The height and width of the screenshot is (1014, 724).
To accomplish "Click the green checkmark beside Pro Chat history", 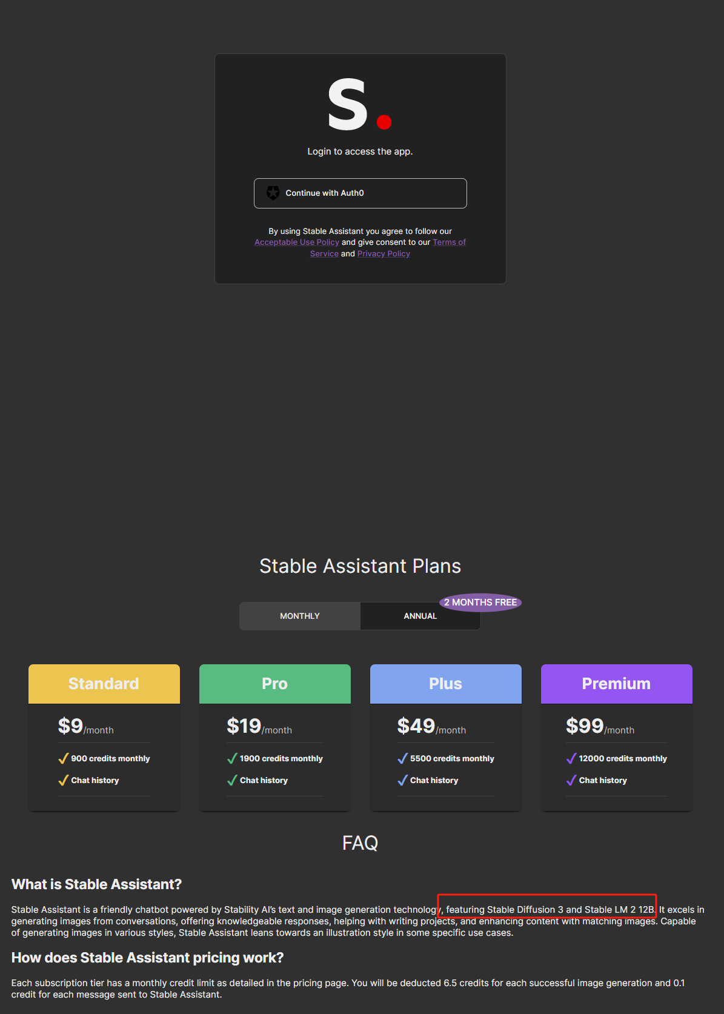I will click(232, 780).
